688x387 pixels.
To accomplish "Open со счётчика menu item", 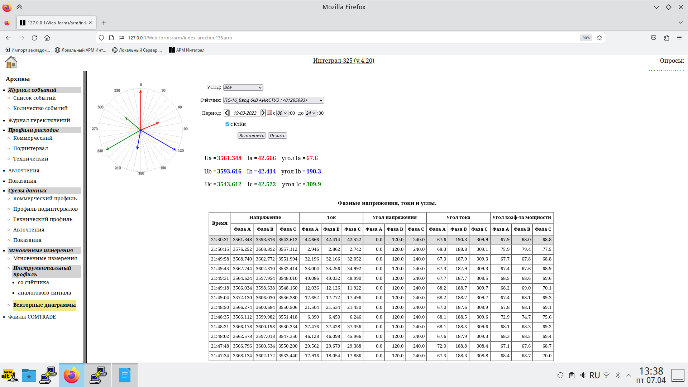I will (x=33, y=282).
